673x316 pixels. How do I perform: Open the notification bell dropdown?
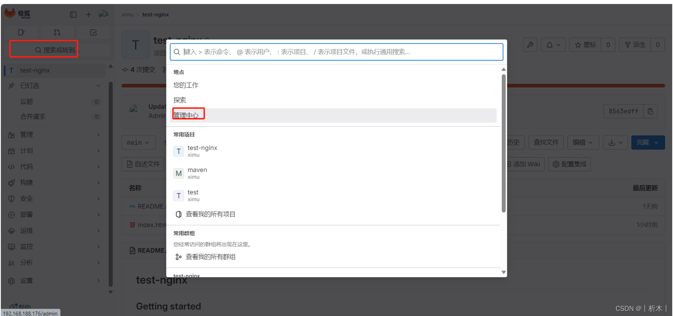(553, 45)
